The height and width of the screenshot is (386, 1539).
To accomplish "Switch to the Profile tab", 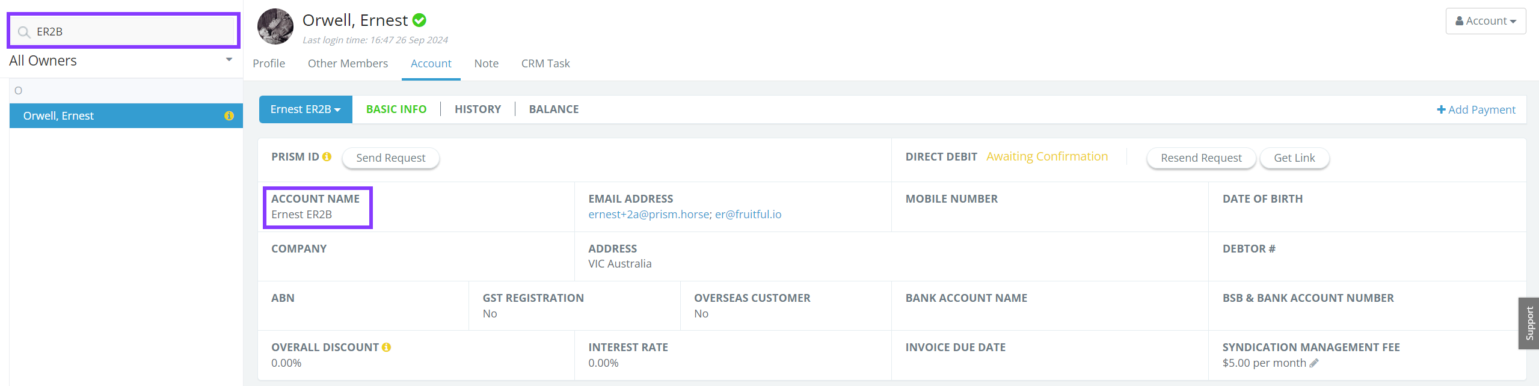I will [269, 64].
